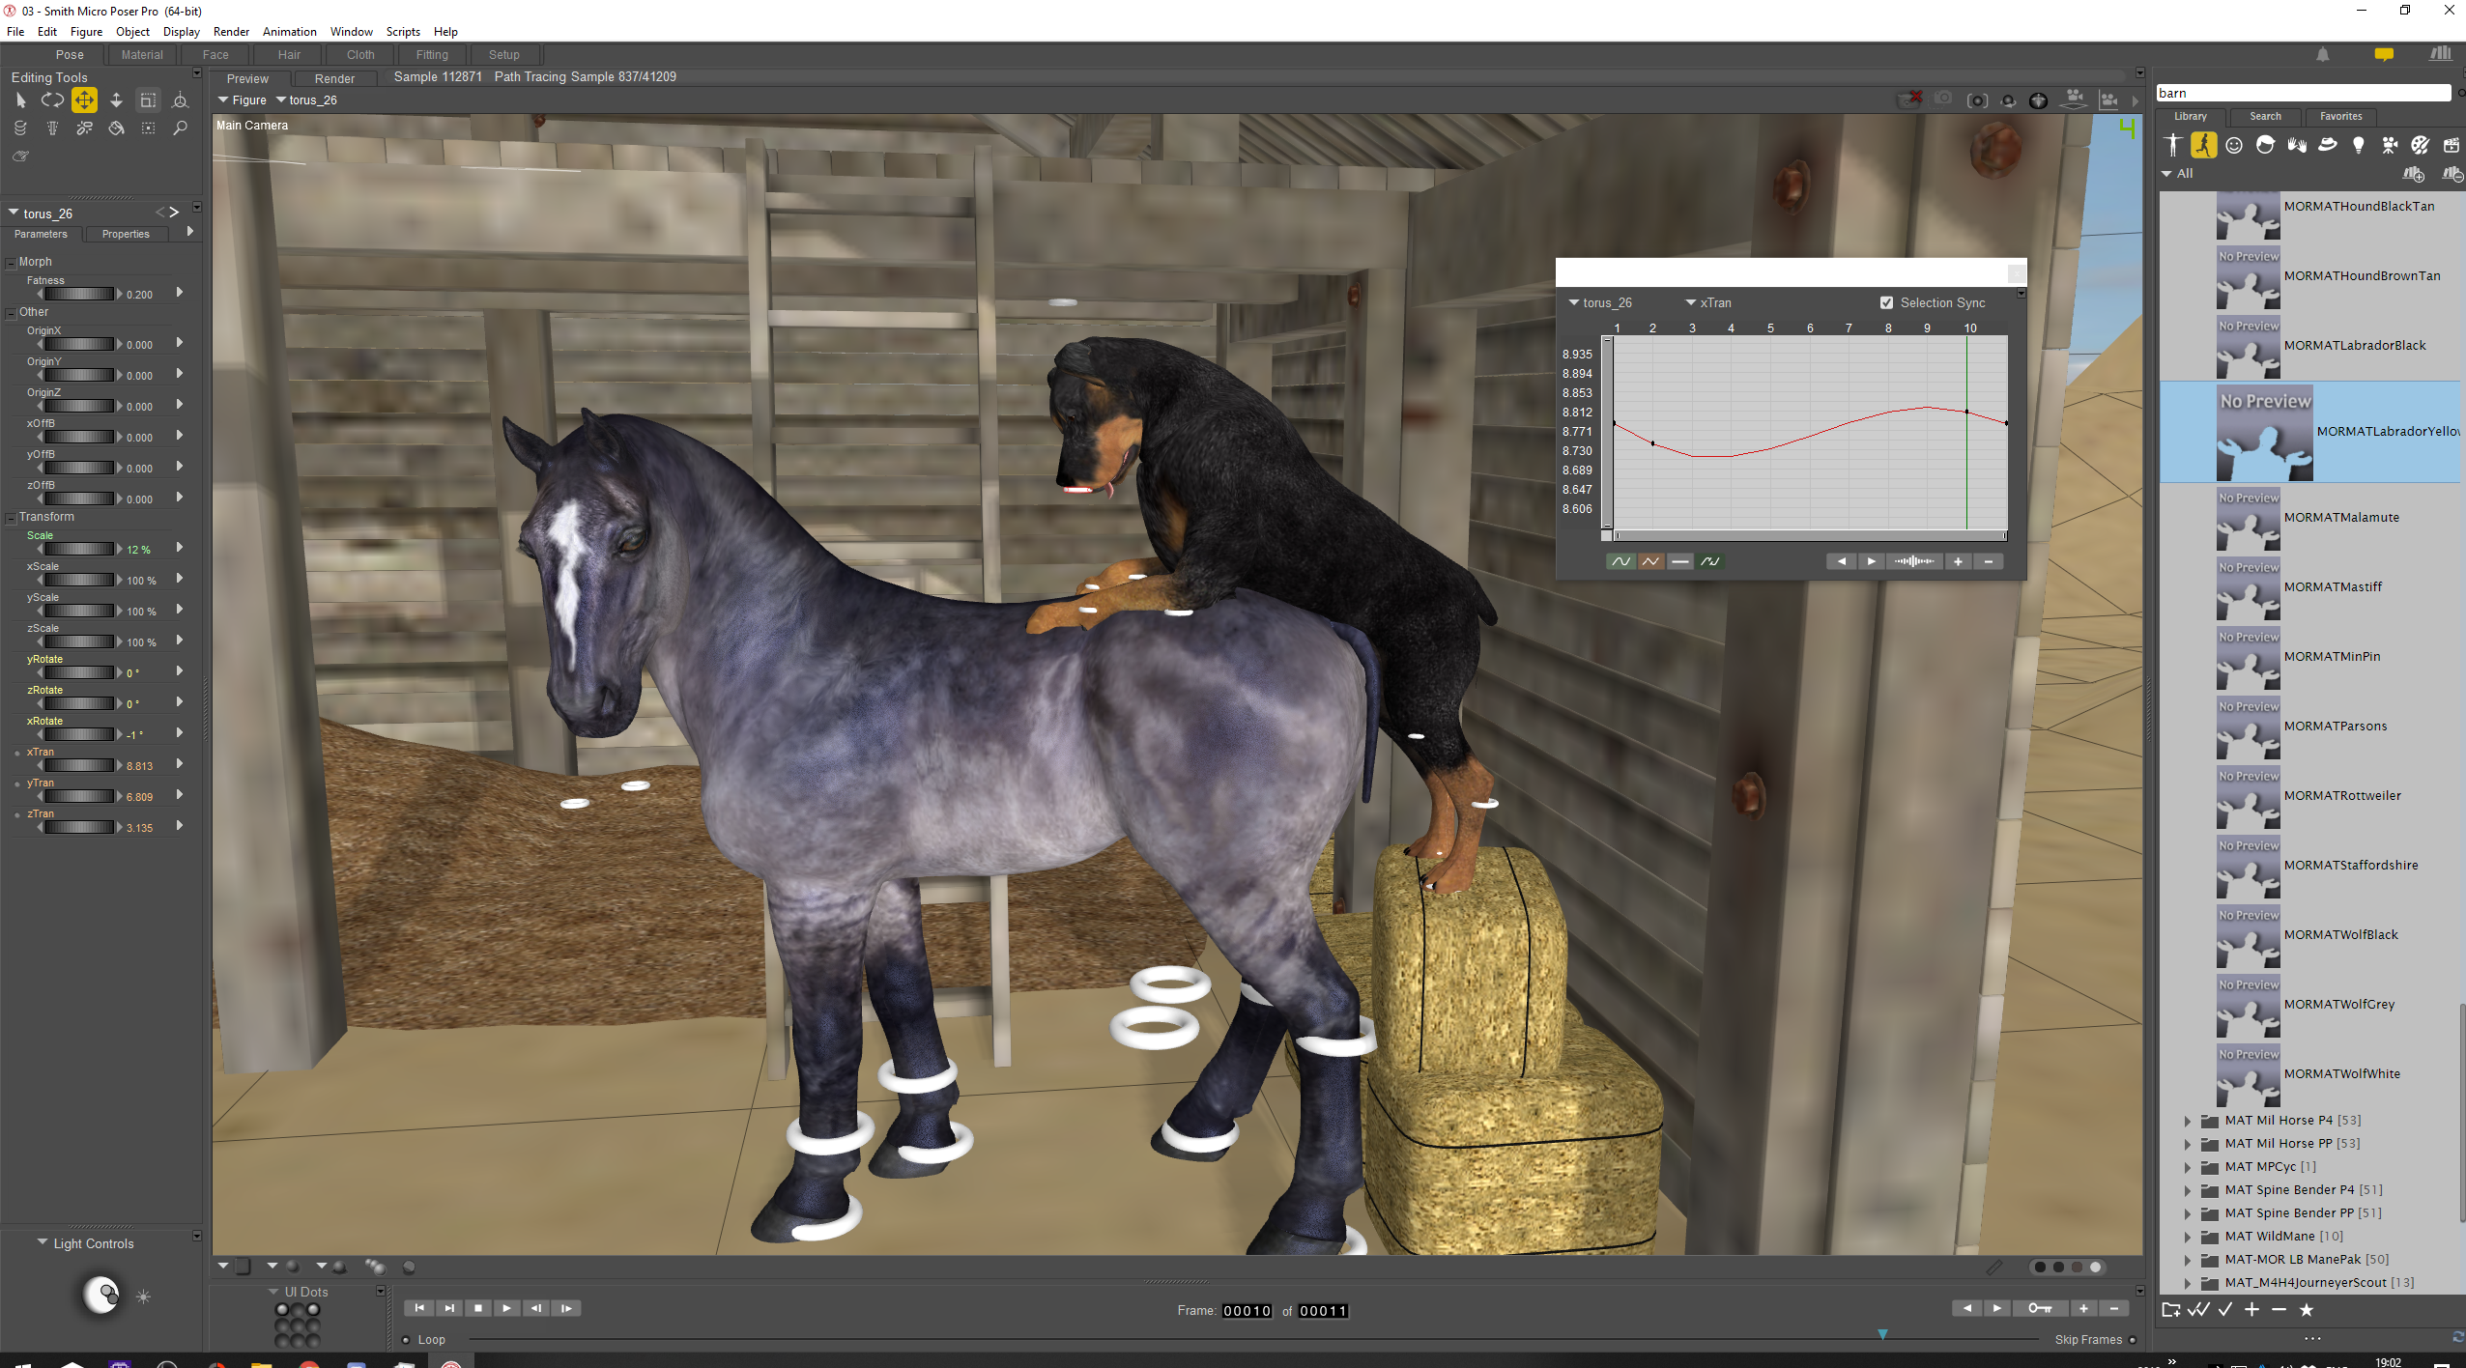Open the Figures category in Library

click(x=2173, y=145)
